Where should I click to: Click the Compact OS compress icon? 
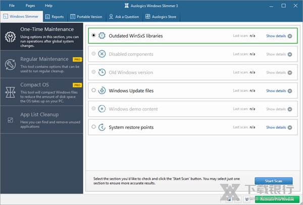coord(10,92)
